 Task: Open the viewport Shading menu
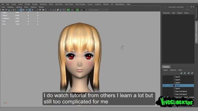point(10,7)
